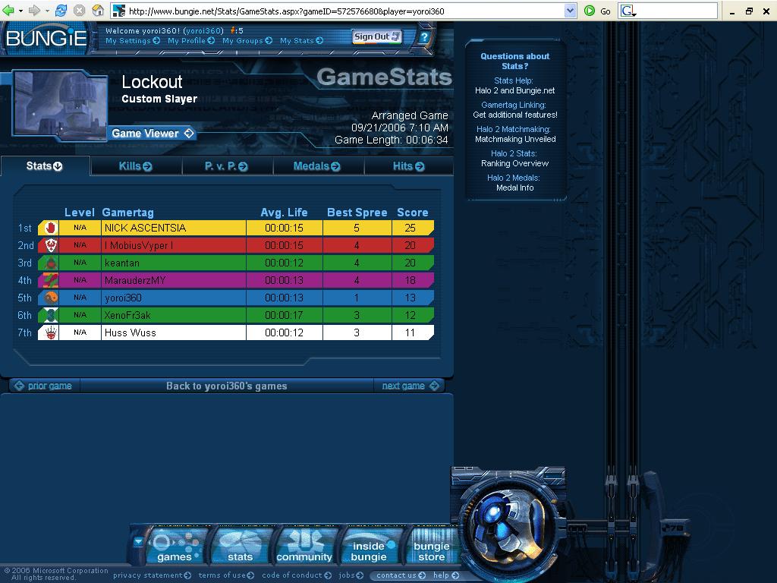The width and height of the screenshot is (777, 583).
Task: Open the games navigation icon
Action: 175,547
